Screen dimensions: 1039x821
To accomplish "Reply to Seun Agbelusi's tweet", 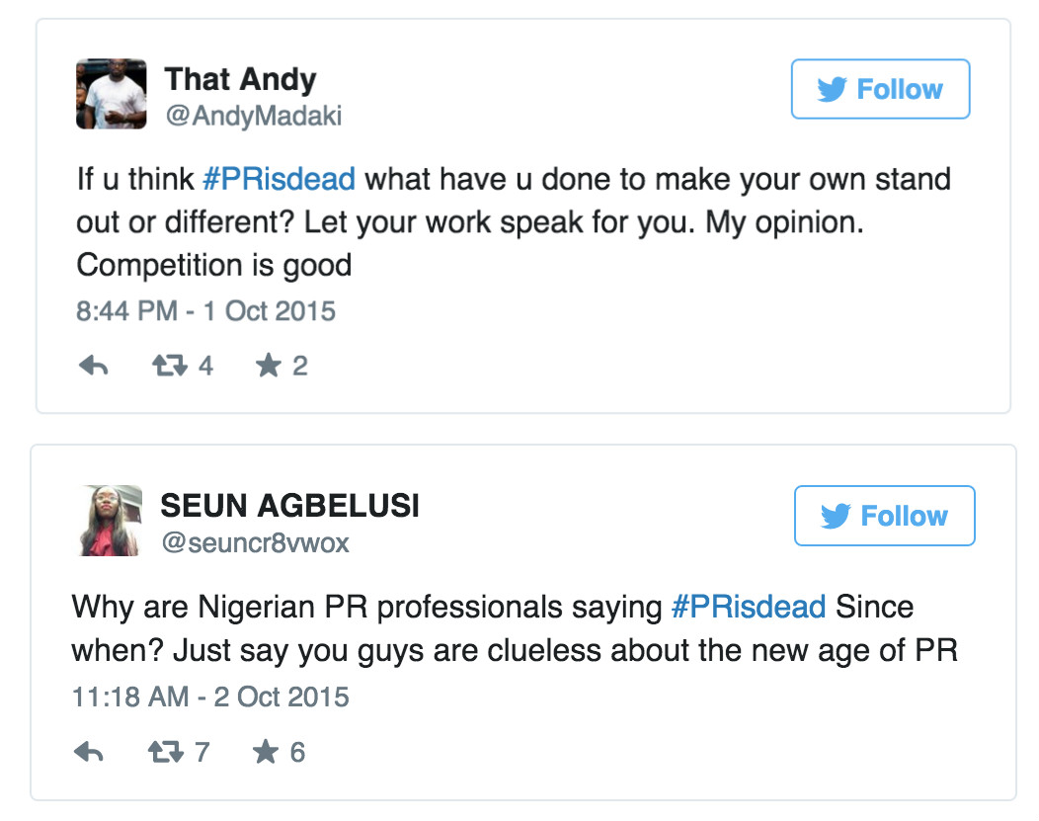I will pyautogui.click(x=89, y=753).
